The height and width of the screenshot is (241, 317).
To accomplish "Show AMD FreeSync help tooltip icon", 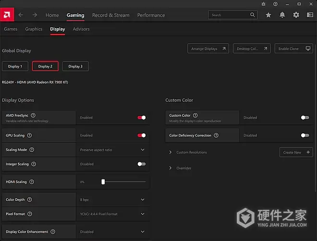I will click(x=33, y=115).
